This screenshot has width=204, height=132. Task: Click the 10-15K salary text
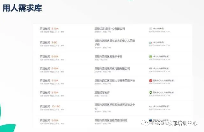56,106
